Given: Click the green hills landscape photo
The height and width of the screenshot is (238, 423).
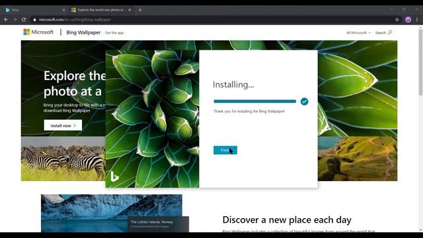Looking at the screenshot, I should pyautogui.click(x=358, y=159).
